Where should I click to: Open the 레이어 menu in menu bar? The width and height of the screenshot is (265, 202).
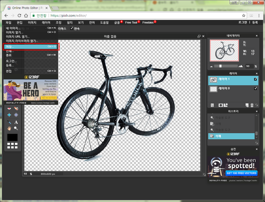(46, 22)
